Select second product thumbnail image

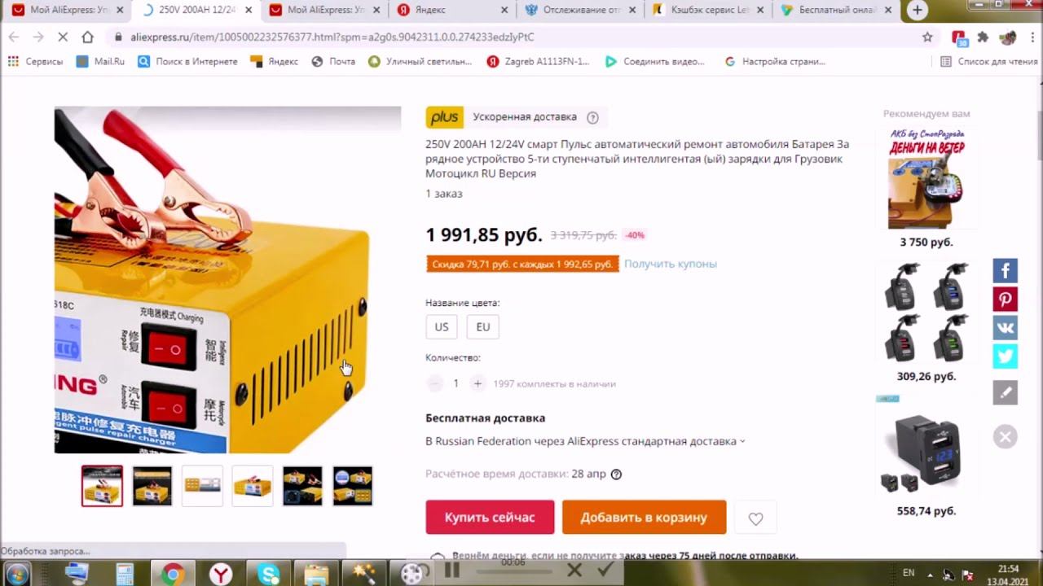coord(152,486)
